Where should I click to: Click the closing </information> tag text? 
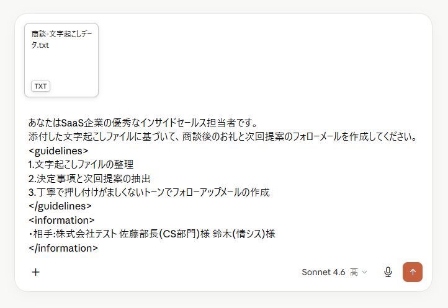click(x=63, y=248)
